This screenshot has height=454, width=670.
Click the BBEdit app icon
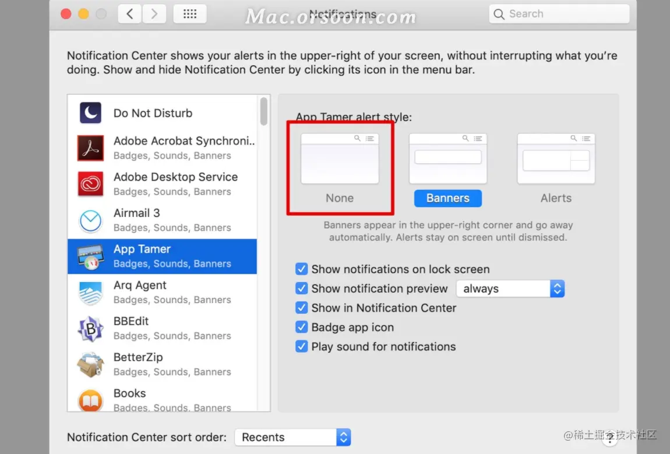(x=90, y=328)
